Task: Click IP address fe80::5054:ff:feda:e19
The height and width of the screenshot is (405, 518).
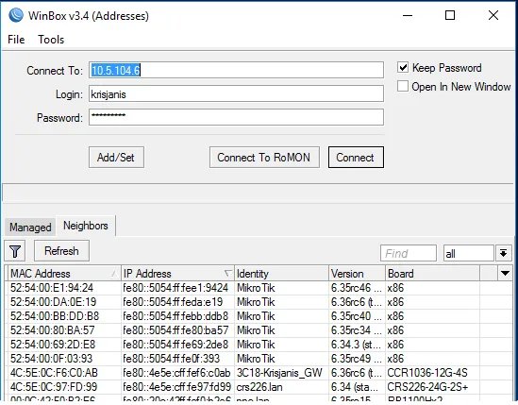Action: (x=173, y=302)
